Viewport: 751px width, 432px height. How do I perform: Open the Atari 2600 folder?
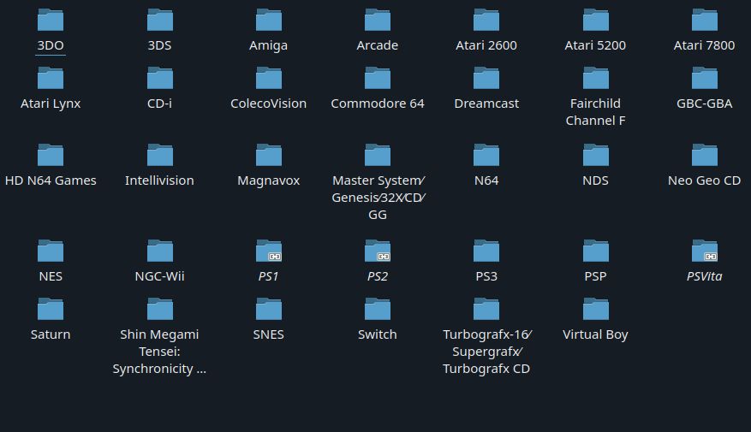486,20
